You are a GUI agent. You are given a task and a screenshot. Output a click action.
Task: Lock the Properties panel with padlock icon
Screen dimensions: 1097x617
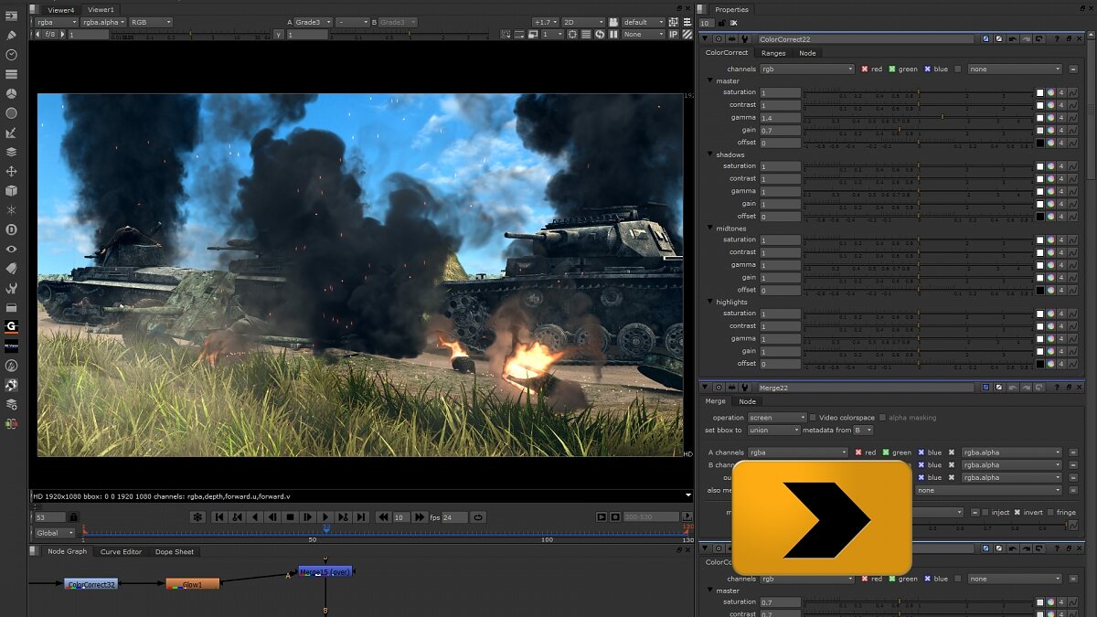click(x=721, y=23)
